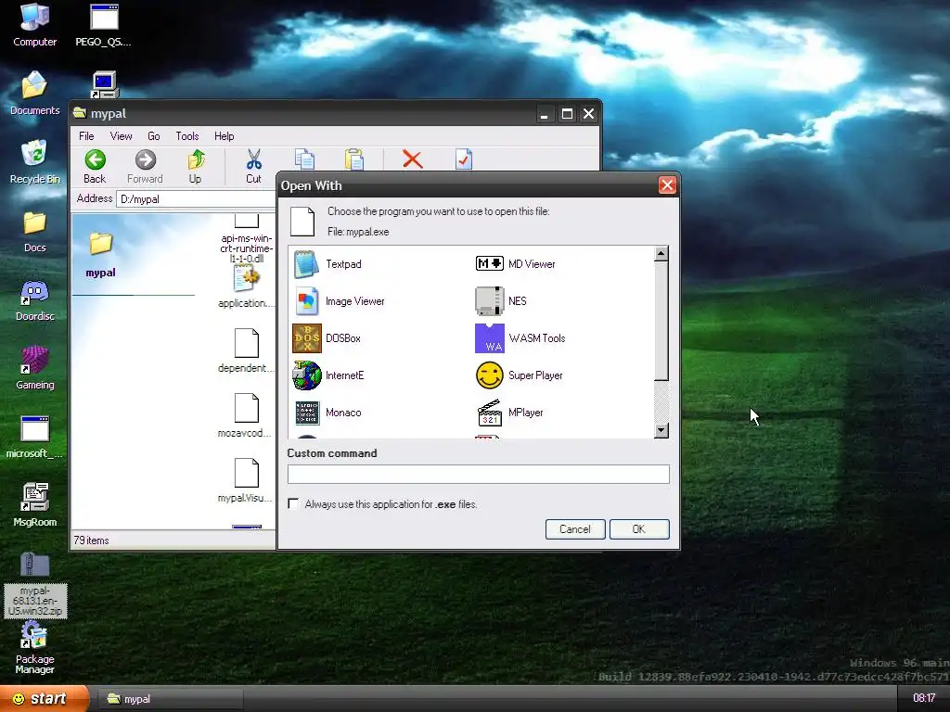
Task: Open the Help menu
Action: pyautogui.click(x=225, y=136)
